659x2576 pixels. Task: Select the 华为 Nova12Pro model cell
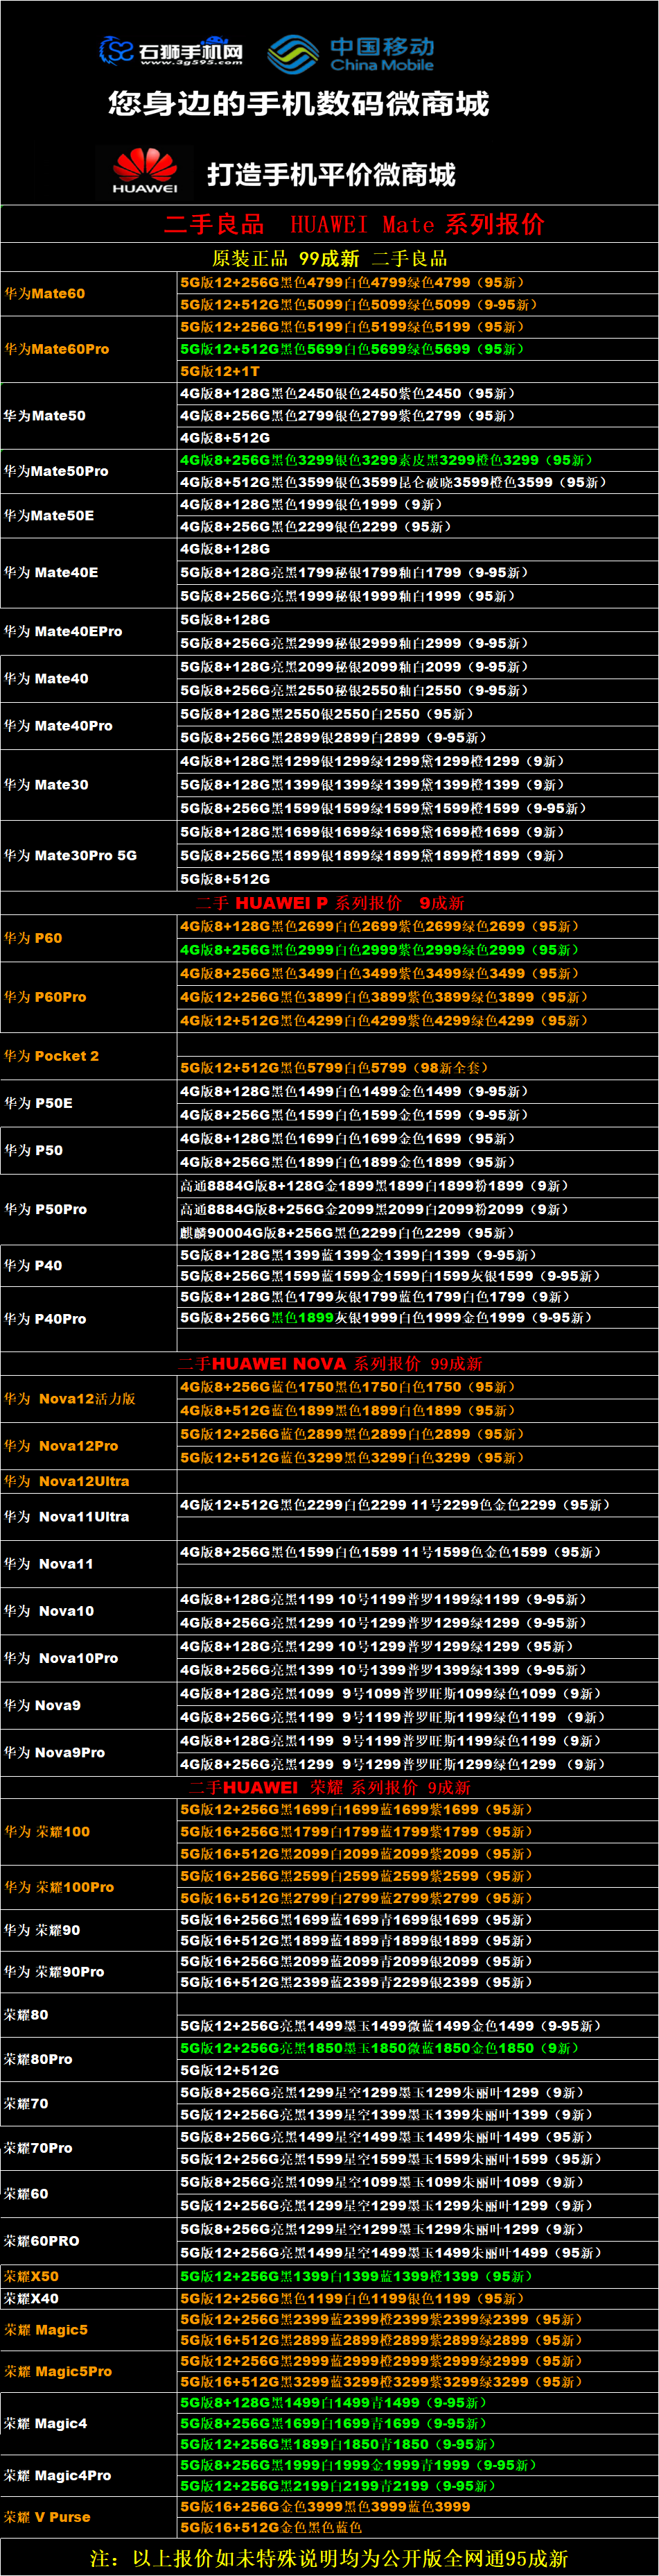(89, 1445)
